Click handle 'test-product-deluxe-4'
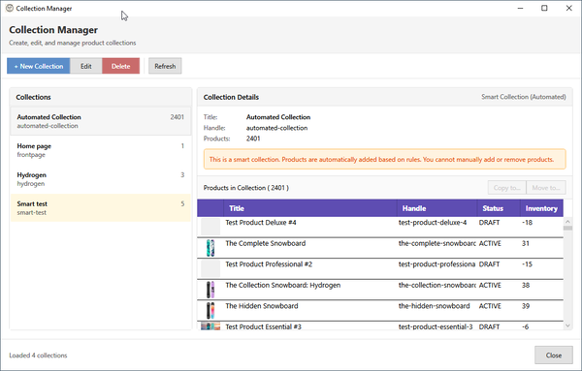The height and width of the screenshot is (371, 582). (x=433, y=223)
